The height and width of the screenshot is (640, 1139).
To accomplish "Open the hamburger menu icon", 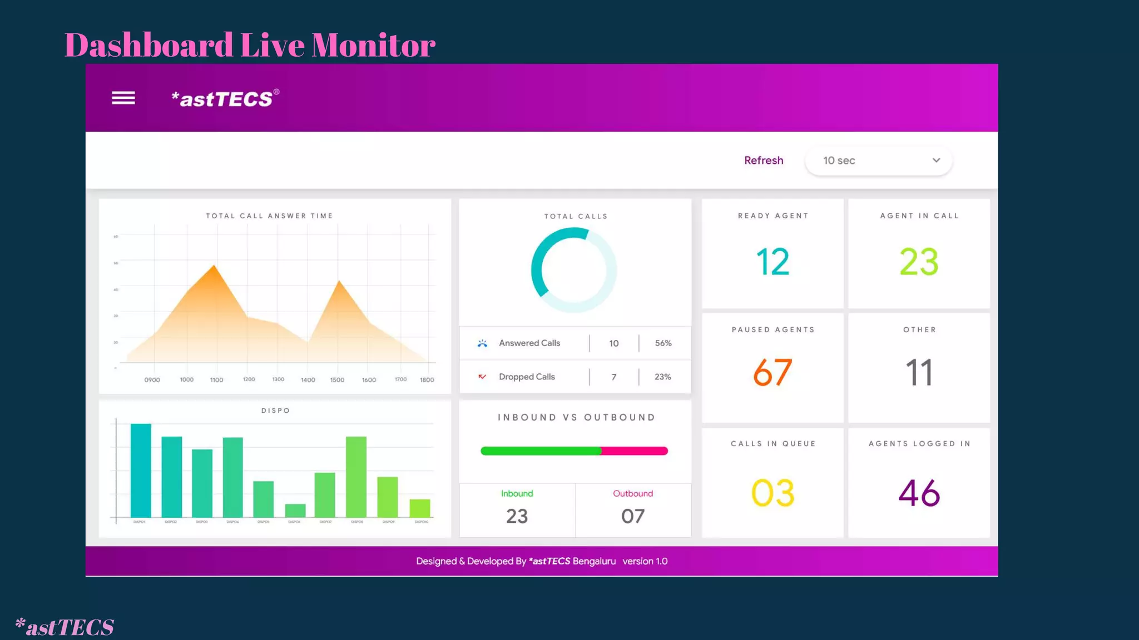I will coord(123,98).
